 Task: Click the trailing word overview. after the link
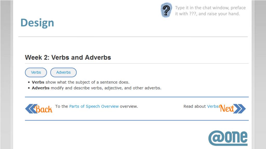coord(129,106)
